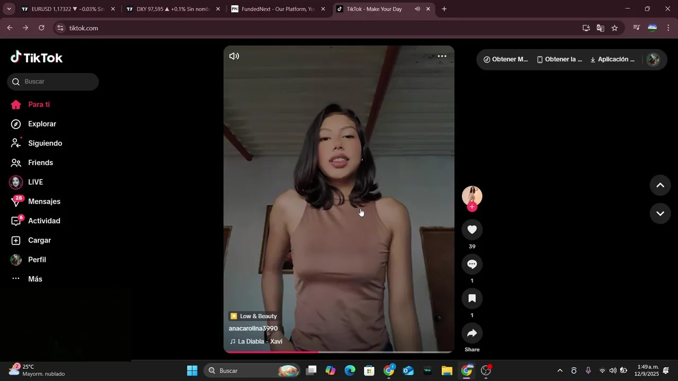Viewport: 678px width, 381px height.
Task: Open the LIVE section
Action: click(x=35, y=182)
